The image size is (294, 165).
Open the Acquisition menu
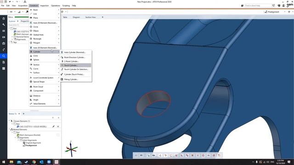23,5
